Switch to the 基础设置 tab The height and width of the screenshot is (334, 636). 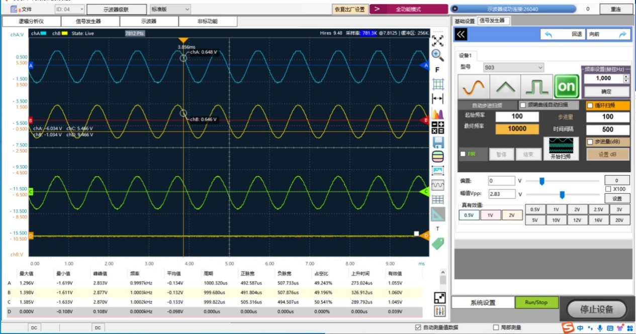465,21
